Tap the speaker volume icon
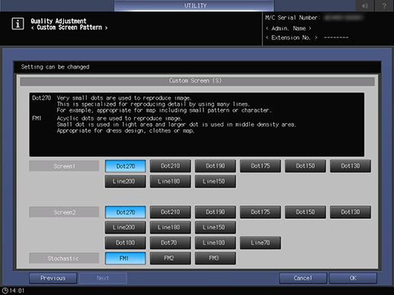Viewport: 394px width, 295px height. (365, 5)
